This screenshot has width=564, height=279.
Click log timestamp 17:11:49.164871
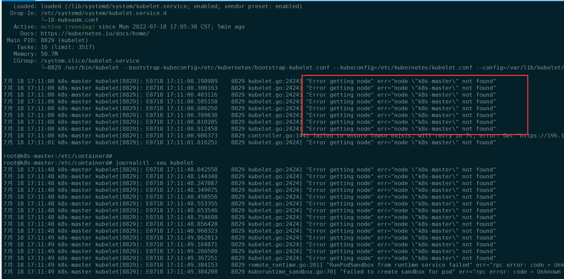tap(192, 244)
